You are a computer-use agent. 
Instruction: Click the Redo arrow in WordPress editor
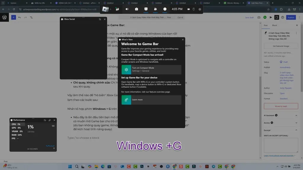(x=25, y=17)
